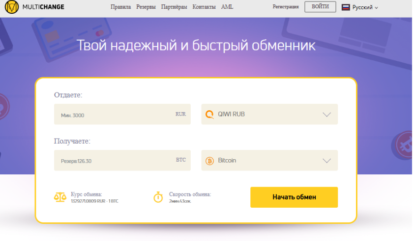413x241 pixels.
Task: Click the QIWI logo icon
Action: click(209, 115)
